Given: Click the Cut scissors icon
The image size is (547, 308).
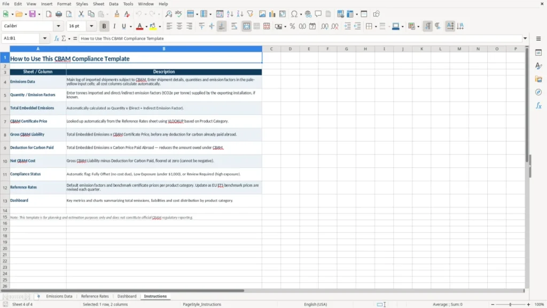Looking at the screenshot, I should [x=81, y=14].
